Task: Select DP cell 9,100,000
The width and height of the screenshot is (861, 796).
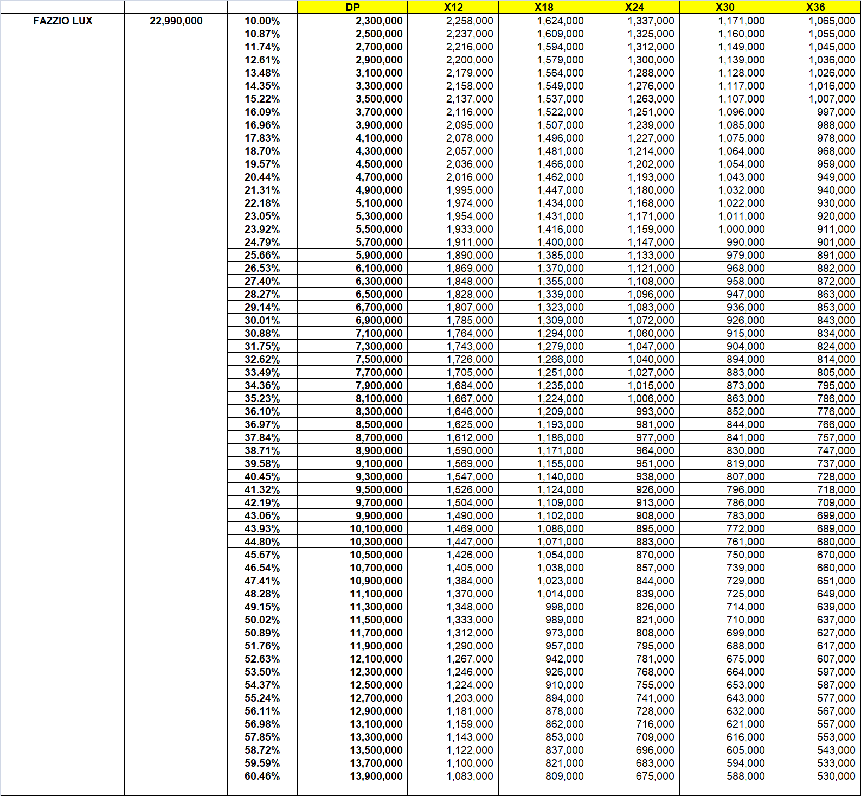Action: pos(352,463)
